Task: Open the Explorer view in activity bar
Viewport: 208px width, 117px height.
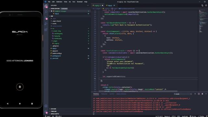Action: click(x=46, y=6)
